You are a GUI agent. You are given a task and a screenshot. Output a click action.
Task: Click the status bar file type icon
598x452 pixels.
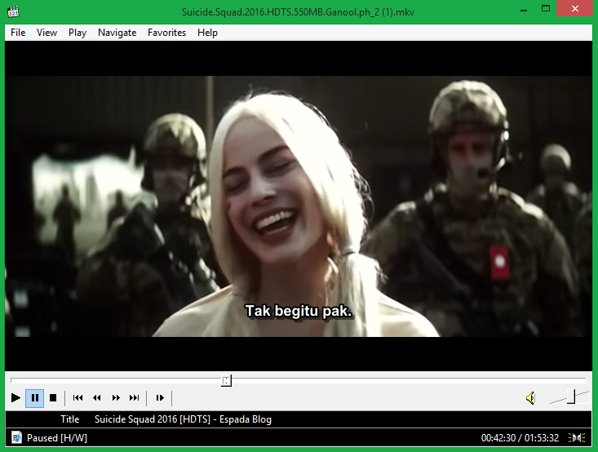click(16, 437)
